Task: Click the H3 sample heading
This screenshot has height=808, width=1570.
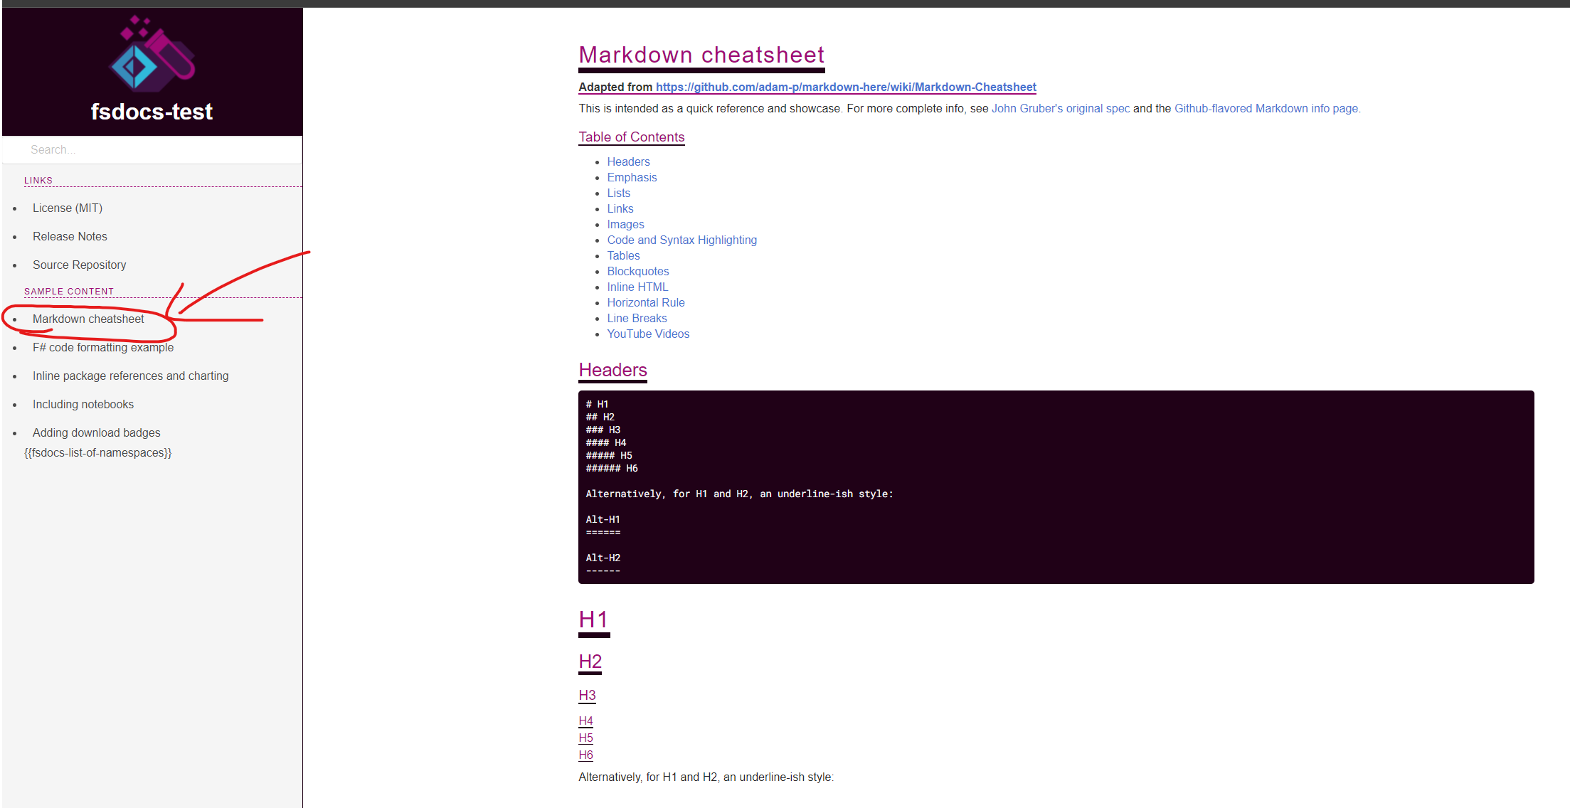Action: coord(587,695)
